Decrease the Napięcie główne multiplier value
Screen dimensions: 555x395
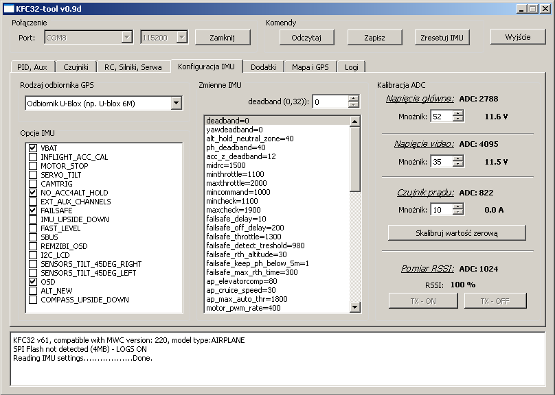[x=458, y=119]
